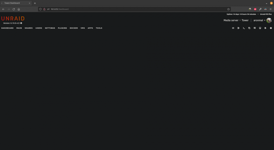Close the Tower/Dashboard tab
The width and height of the screenshot is (274, 150).
(30, 3)
